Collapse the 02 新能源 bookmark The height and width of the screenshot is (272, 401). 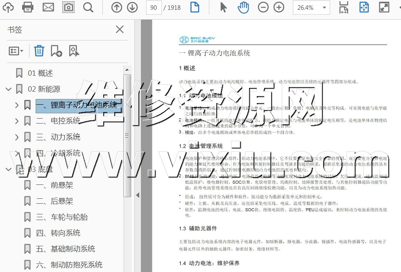point(8,89)
